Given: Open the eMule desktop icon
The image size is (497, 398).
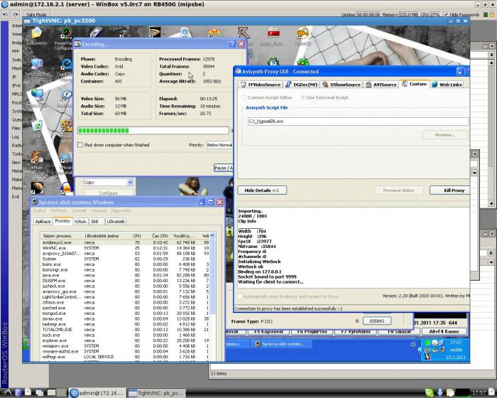Looking at the screenshot, I should [37, 157].
